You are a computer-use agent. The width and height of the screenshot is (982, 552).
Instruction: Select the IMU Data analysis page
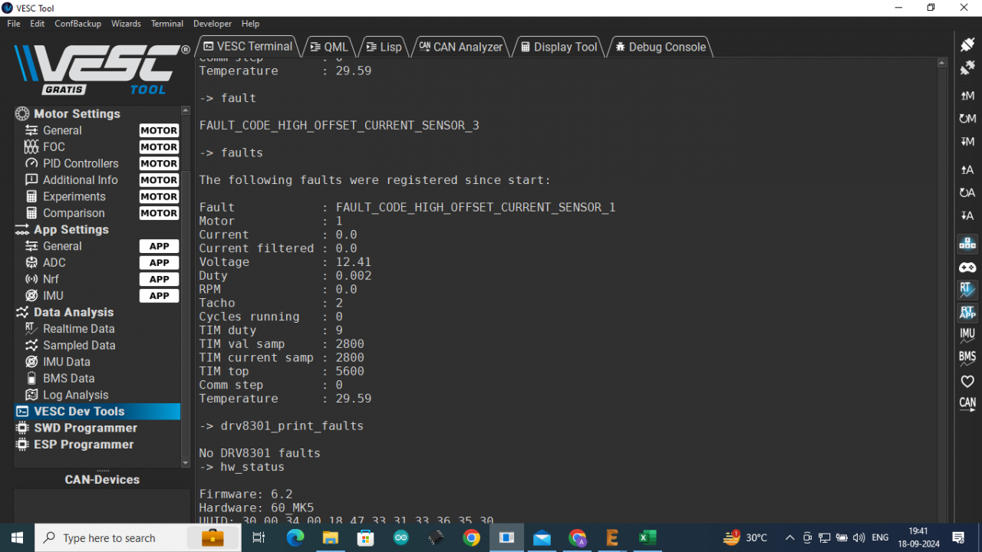pyautogui.click(x=67, y=361)
